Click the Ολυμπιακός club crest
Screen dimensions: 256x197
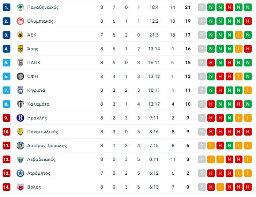(20, 21)
